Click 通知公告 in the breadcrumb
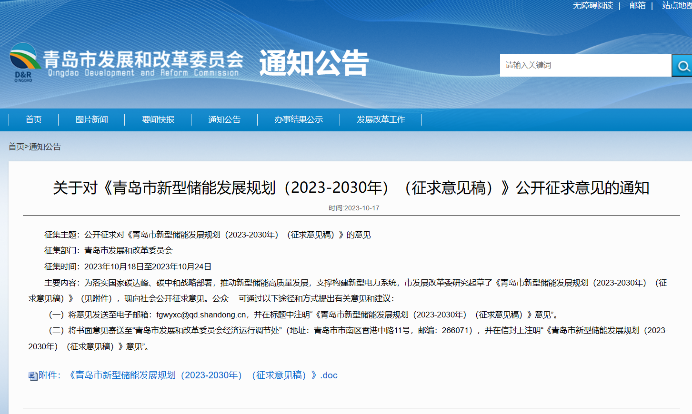Image resolution: width=692 pixels, height=414 pixels. [45, 147]
